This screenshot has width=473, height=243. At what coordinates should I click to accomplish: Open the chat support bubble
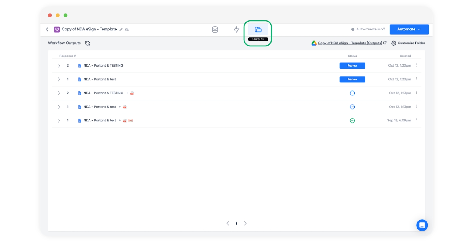(422, 225)
